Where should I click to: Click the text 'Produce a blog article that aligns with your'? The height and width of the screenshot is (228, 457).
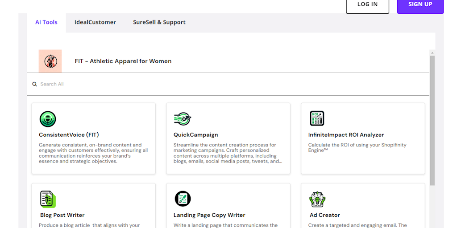click(x=89, y=225)
